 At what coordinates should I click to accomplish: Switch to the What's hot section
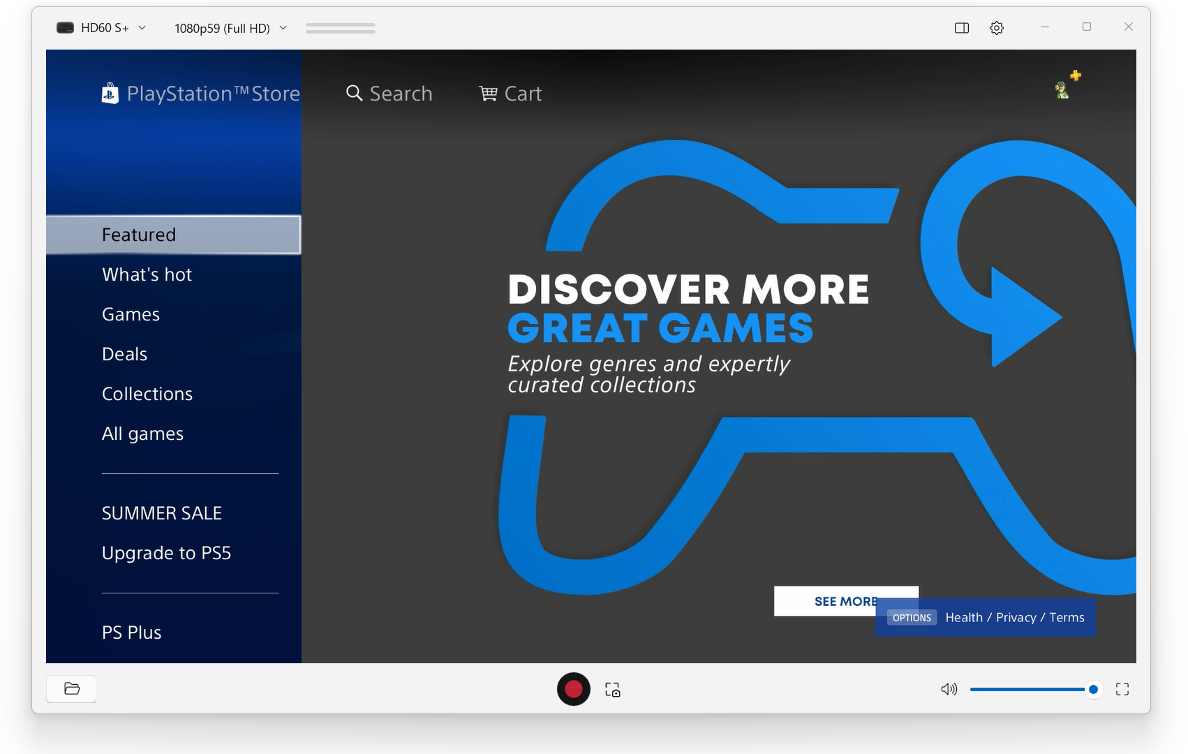click(x=147, y=274)
